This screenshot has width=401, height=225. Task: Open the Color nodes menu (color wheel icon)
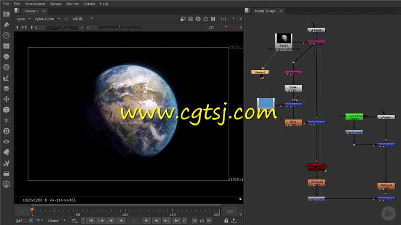coord(7,56)
